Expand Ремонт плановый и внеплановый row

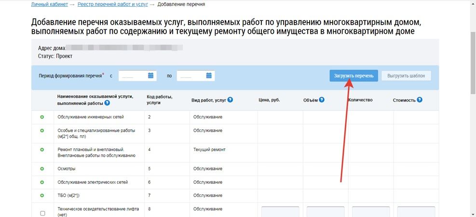coord(42,150)
